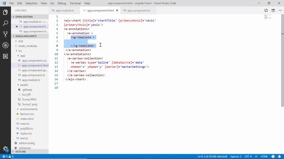Screen dimensions: 284x159
Task: Open the Debug menu
Action: coord(62,3)
